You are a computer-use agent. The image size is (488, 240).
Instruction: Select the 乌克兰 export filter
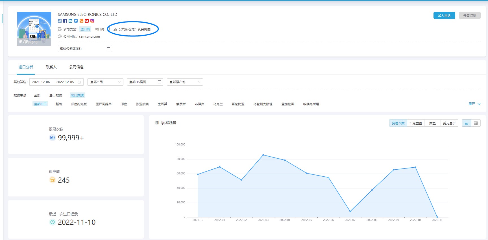click(x=218, y=104)
